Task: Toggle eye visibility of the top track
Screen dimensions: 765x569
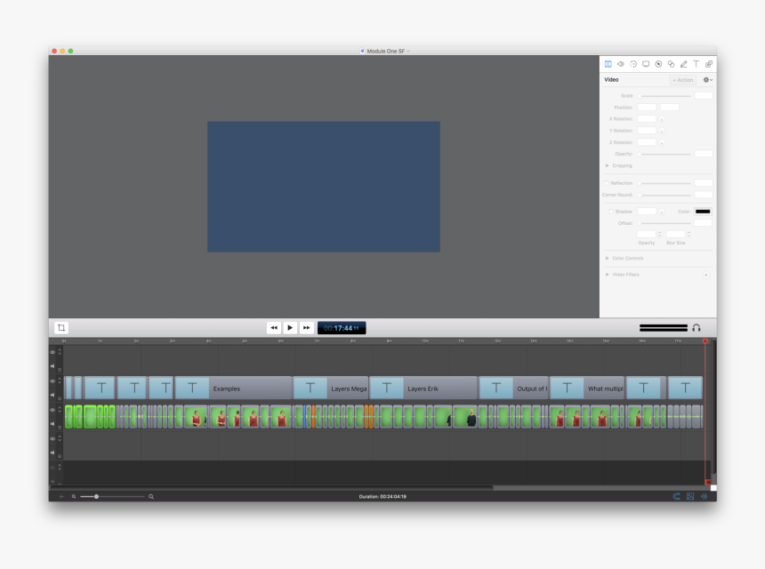Action: click(x=52, y=352)
